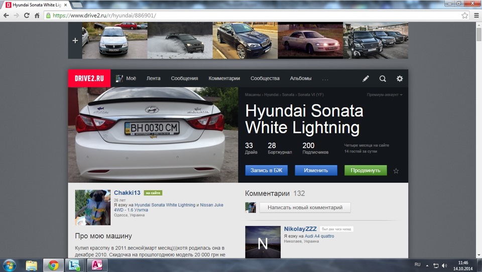Open the Комментарии menu item
482x272 pixels.
pos(224,78)
